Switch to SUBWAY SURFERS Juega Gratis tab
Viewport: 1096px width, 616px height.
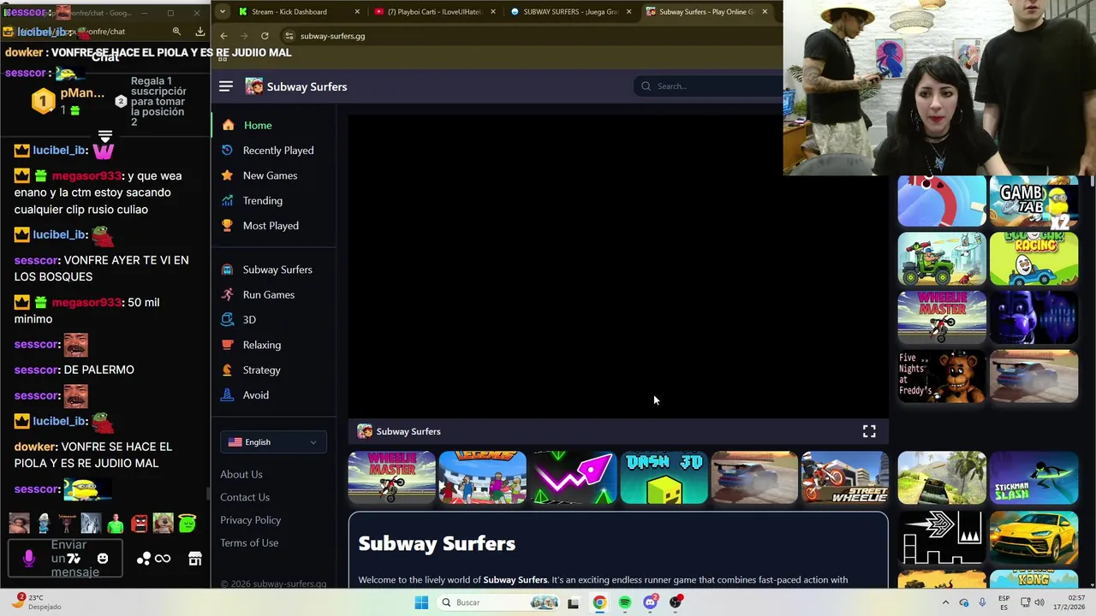[x=570, y=12]
